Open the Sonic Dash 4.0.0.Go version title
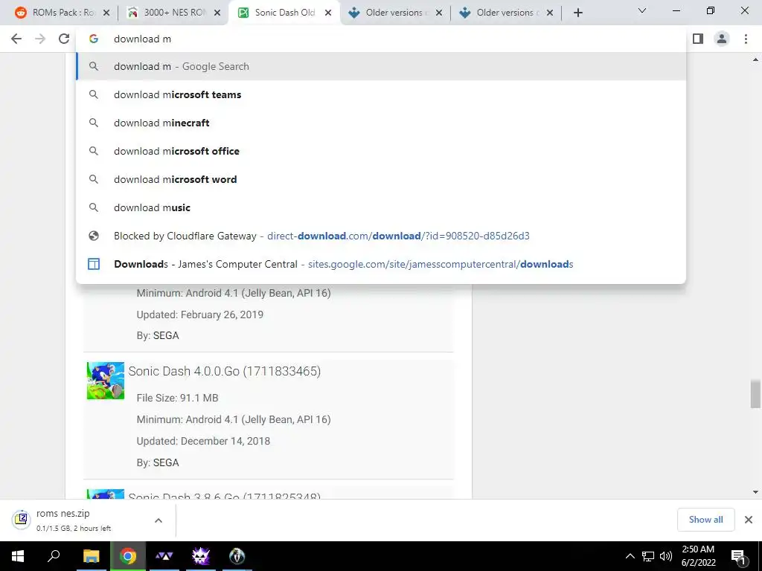Screen dimensions: 762x571 pos(225,371)
